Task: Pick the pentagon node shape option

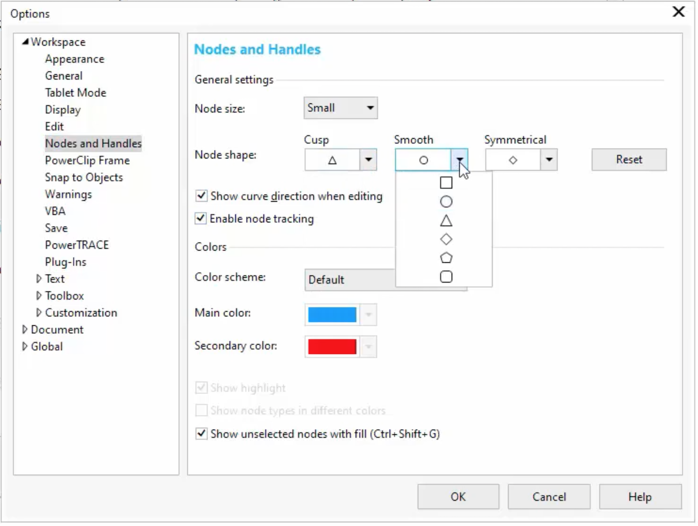Action: pos(446,258)
